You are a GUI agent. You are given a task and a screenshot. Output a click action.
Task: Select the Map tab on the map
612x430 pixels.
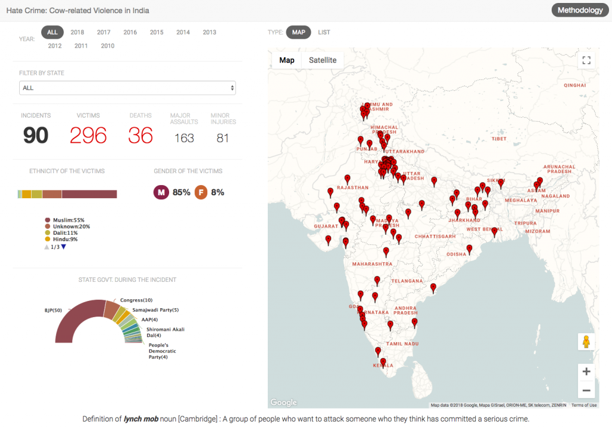287,60
